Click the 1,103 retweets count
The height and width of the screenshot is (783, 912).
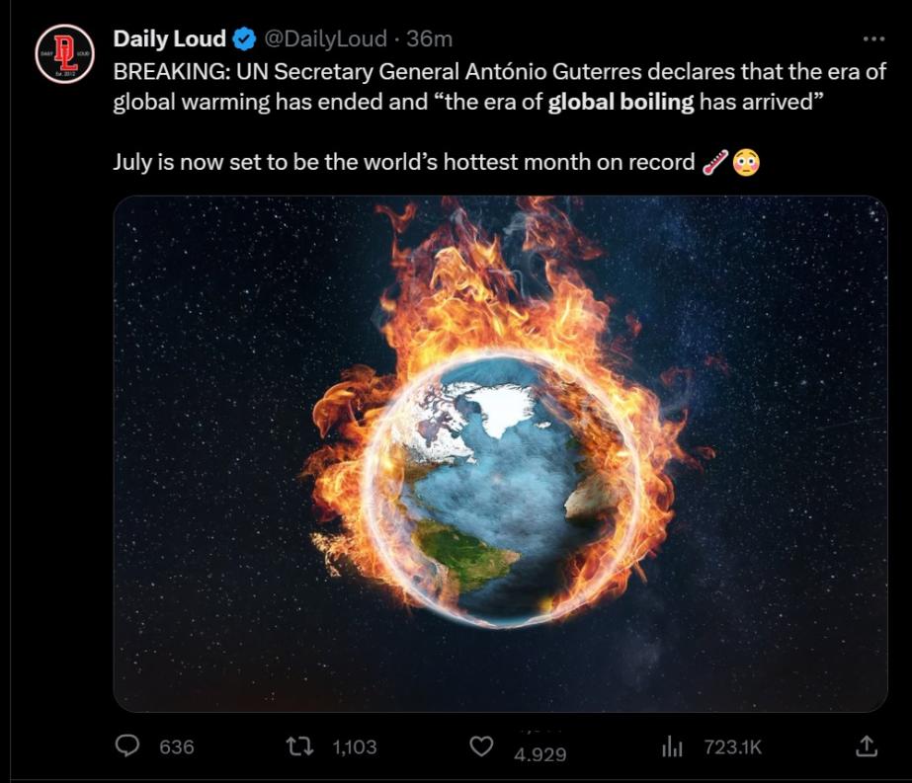(x=355, y=746)
